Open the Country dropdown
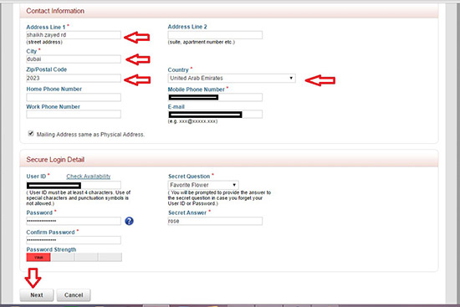The height and width of the screenshot is (307, 460). coord(232,78)
